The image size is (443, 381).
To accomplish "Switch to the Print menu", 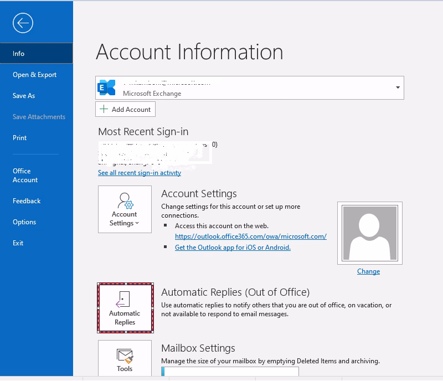I will pyautogui.click(x=19, y=137).
